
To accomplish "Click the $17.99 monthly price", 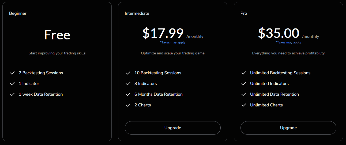I will pos(163,34).
